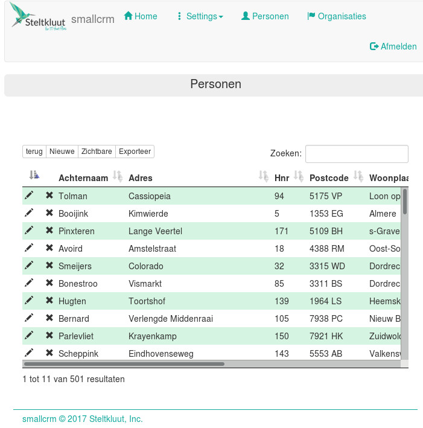
Task: Select the 1353 EG postcode cell
Action: point(326,214)
